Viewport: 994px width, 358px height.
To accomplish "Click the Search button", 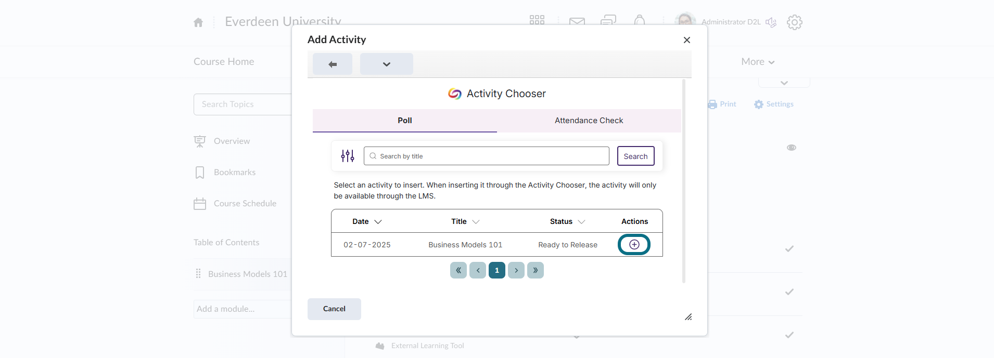I will [x=636, y=156].
